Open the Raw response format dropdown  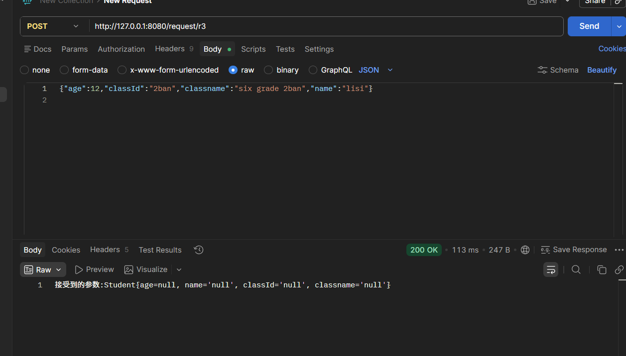click(43, 269)
